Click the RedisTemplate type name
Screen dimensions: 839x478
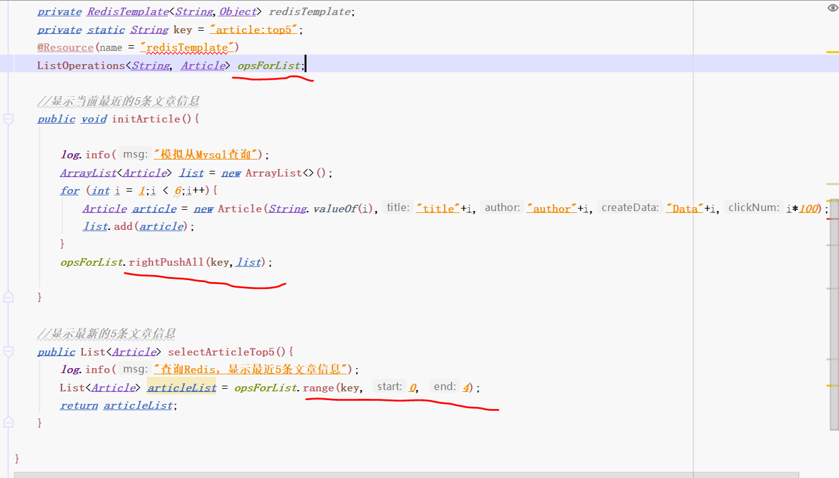(127, 12)
